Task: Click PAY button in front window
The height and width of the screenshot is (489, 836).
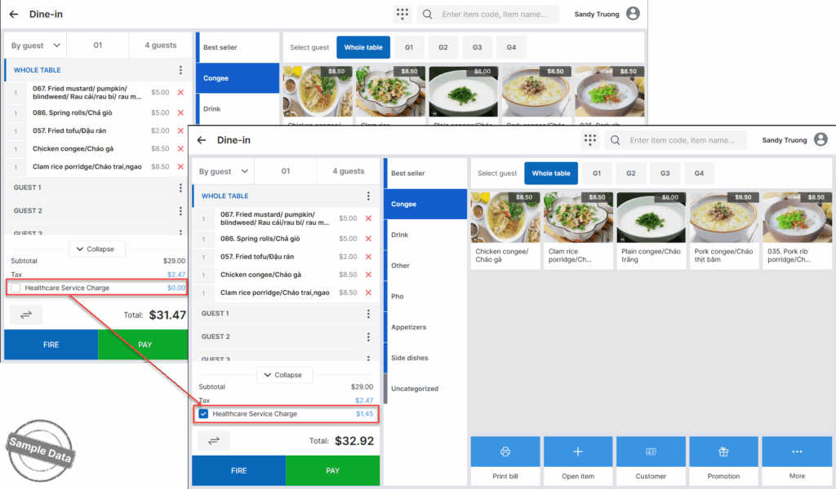Action: pos(333,471)
